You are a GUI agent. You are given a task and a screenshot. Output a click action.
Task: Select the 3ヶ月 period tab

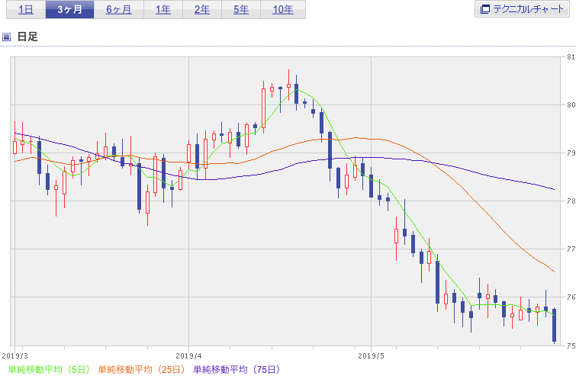(69, 10)
